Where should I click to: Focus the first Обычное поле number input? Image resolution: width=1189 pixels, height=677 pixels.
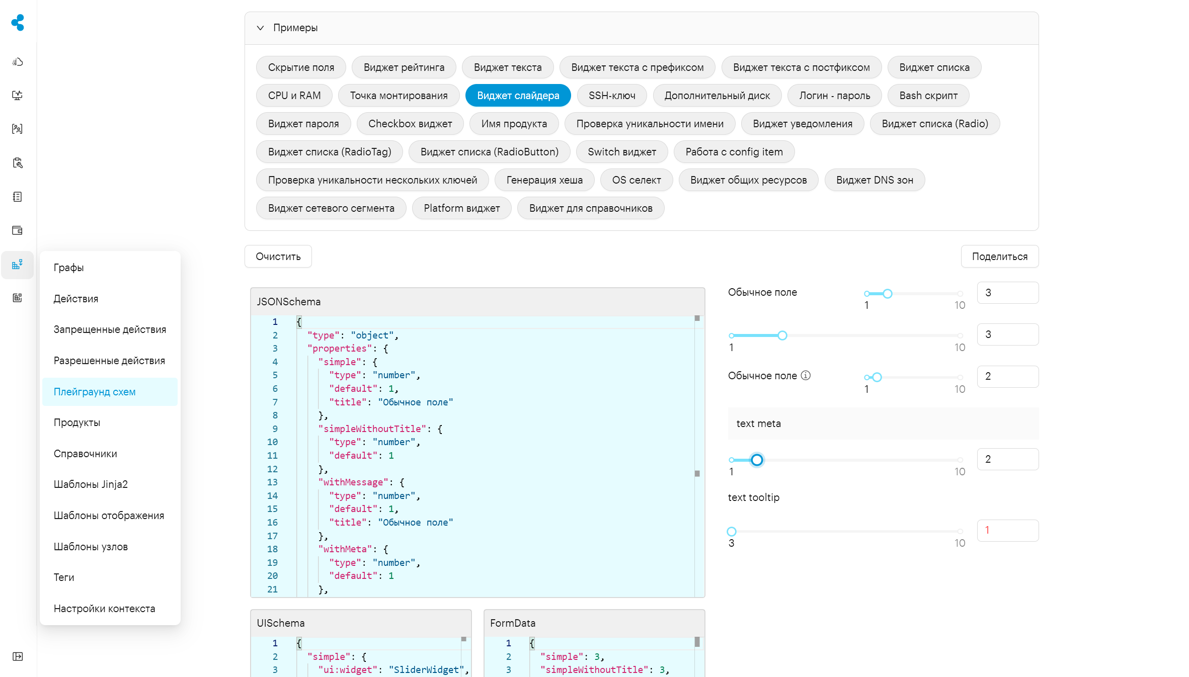[x=1008, y=293]
